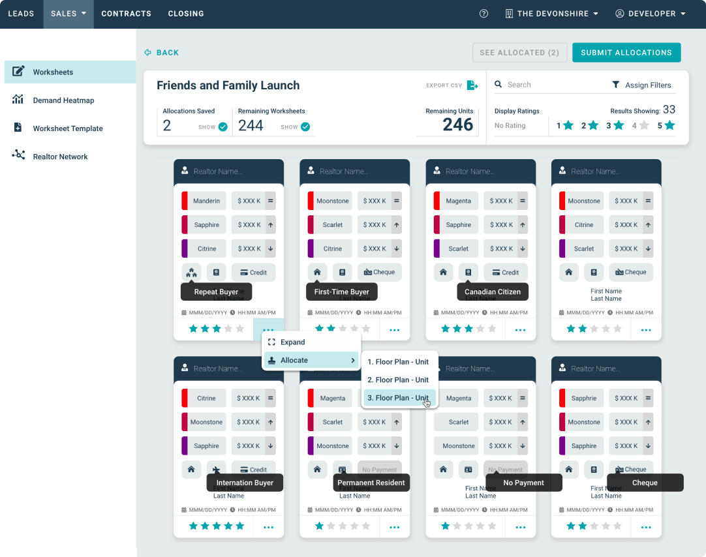This screenshot has height=557, width=706.
Task: Click the See Allocated (2) button
Action: (x=519, y=53)
